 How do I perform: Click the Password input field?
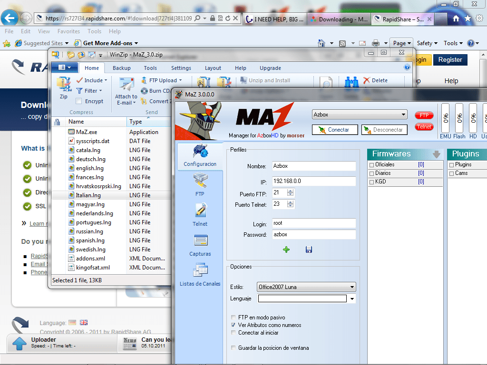(314, 235)
